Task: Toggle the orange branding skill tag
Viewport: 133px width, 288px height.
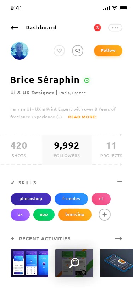Action: 75,215
